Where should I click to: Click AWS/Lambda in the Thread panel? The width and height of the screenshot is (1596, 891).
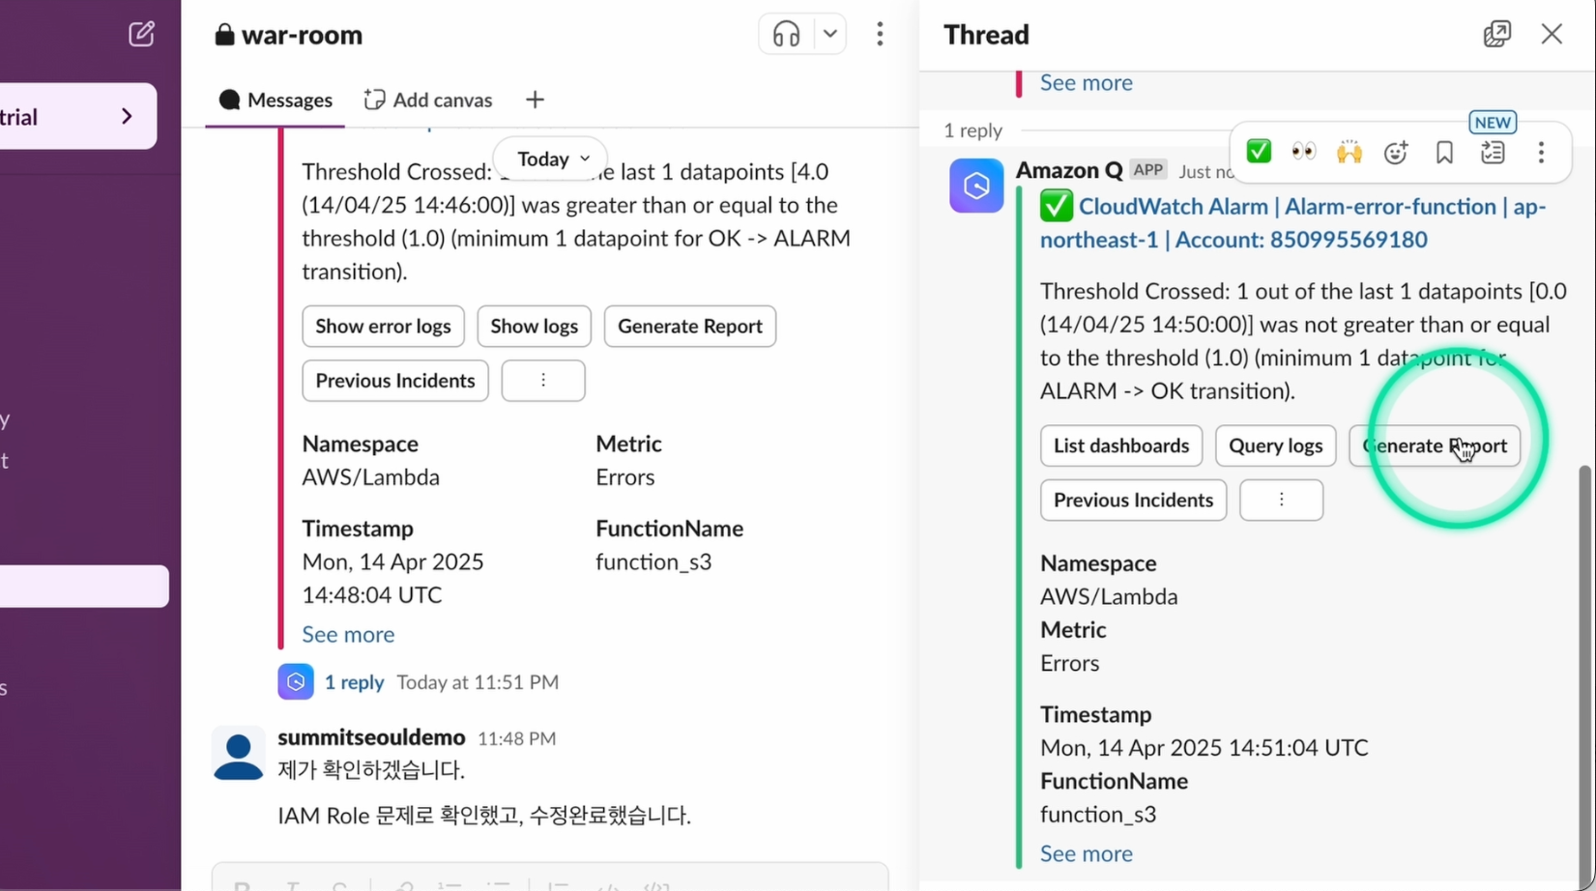tap(1109, 597)
